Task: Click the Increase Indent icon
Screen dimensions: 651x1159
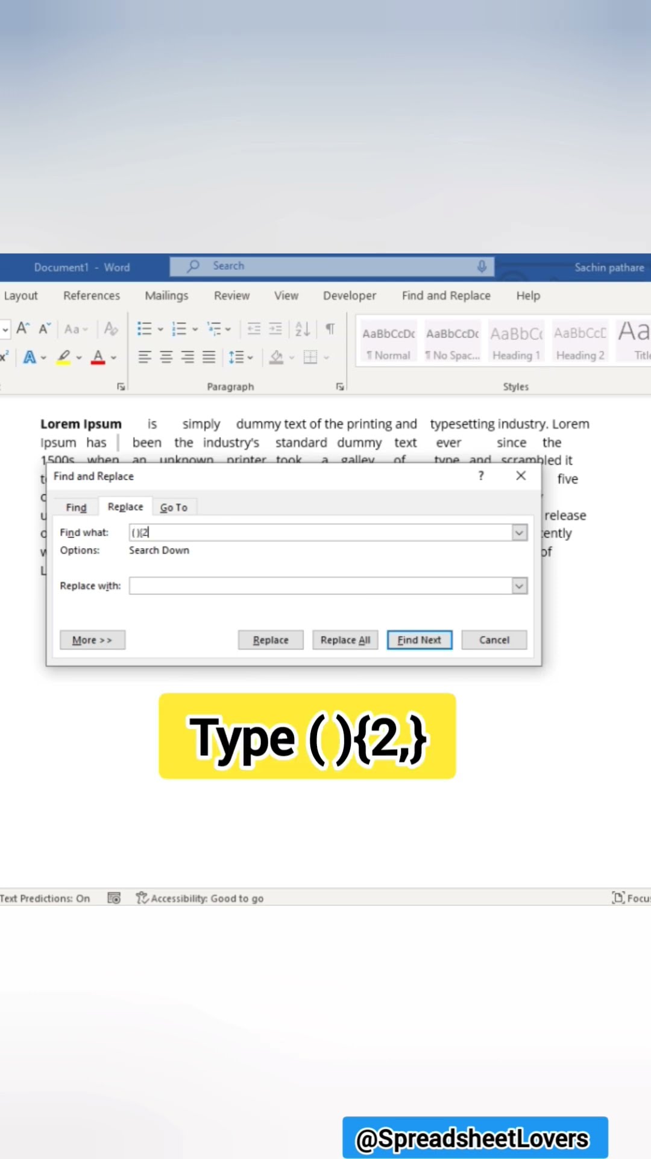Action: coord(275,329)
